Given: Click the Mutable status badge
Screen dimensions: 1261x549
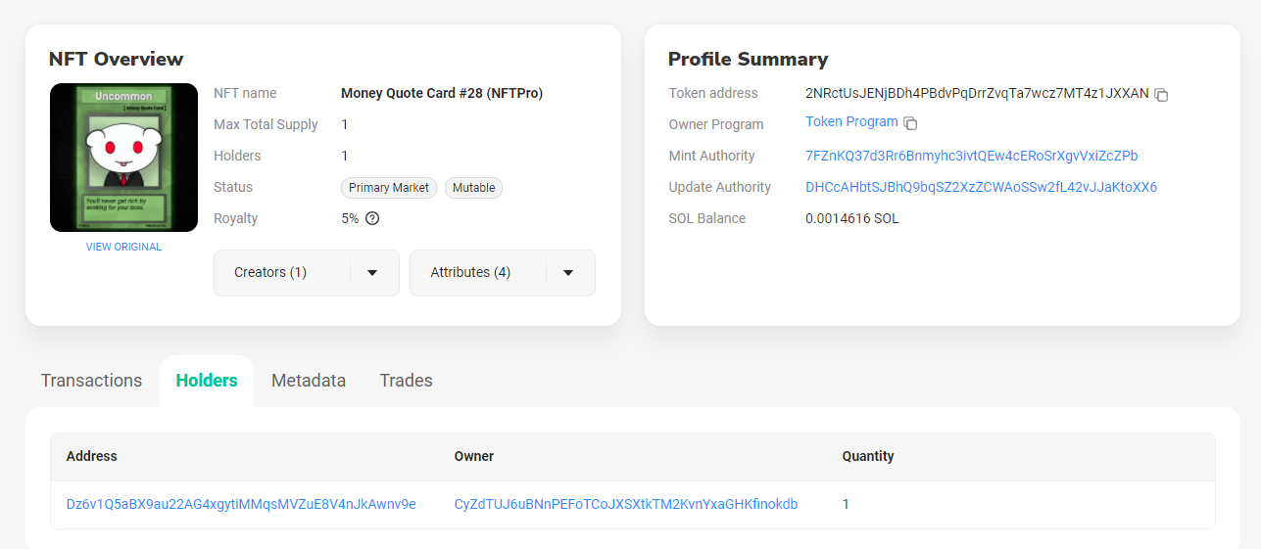Looking at the screenshot, I should point(473,188).
